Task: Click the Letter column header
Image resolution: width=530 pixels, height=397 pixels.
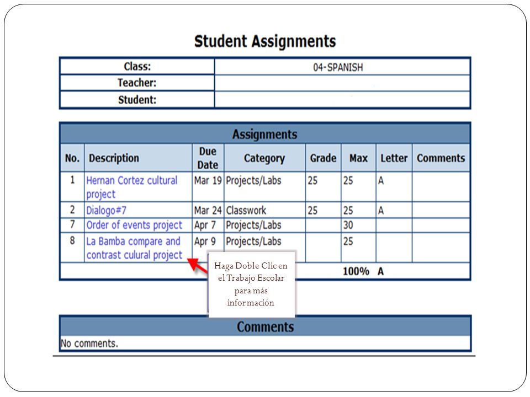Action: click(x=394, y=158)
